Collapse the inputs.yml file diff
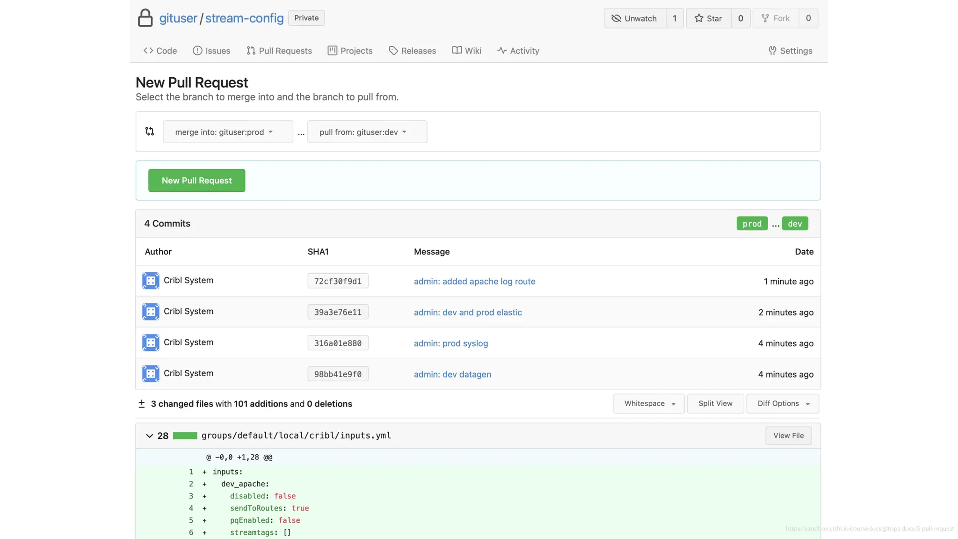This screenshot has width=958, height=539. coord(149,436)
